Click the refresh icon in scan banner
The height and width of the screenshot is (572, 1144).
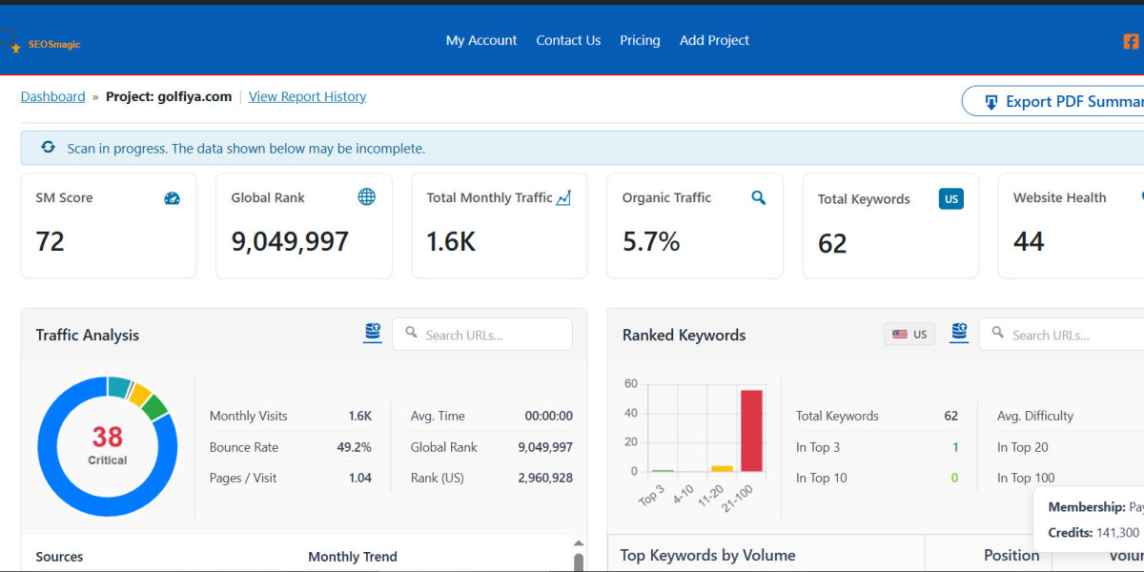click(48, 148)
